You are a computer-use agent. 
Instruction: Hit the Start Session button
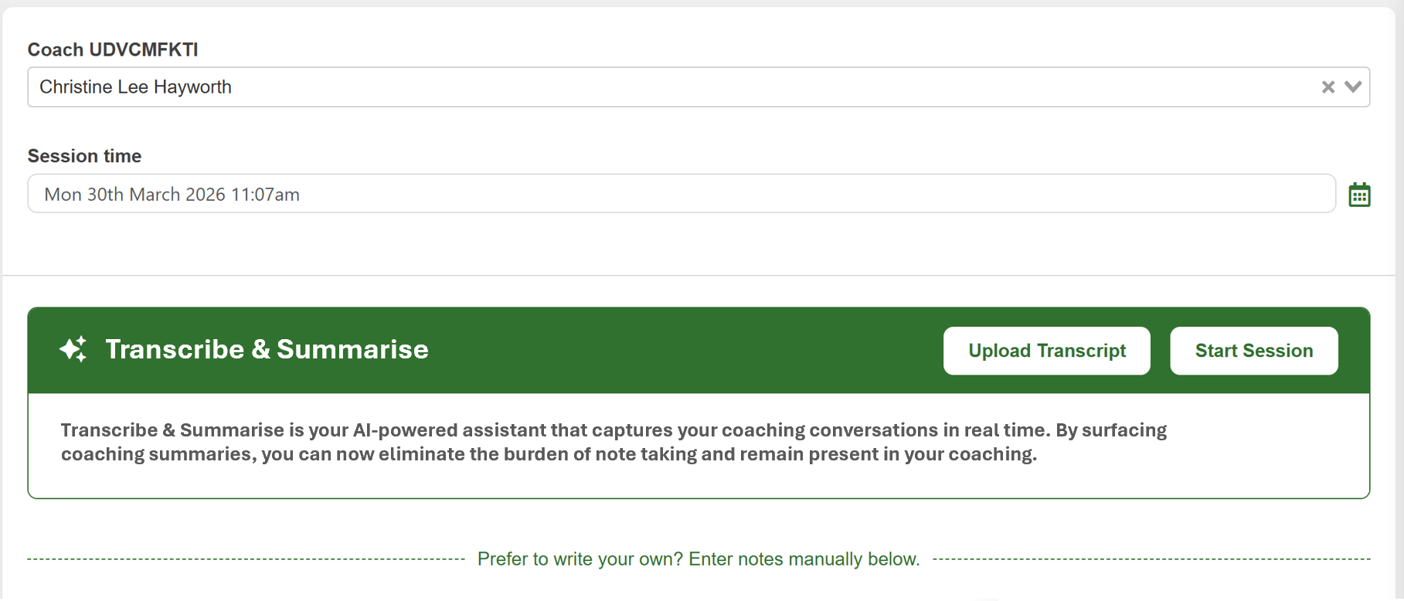click(x=1253, y=351)
